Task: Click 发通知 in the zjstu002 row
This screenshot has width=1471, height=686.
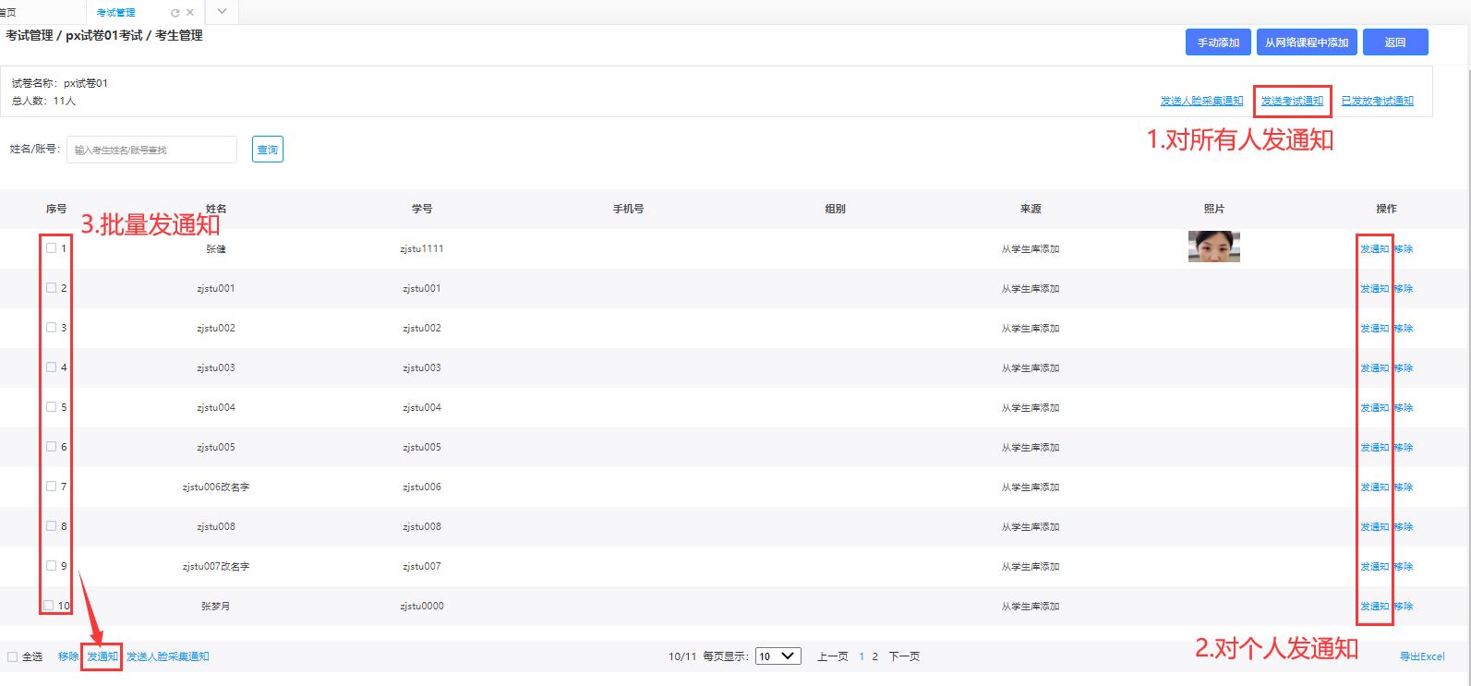Action: (x=1374, y=328)
